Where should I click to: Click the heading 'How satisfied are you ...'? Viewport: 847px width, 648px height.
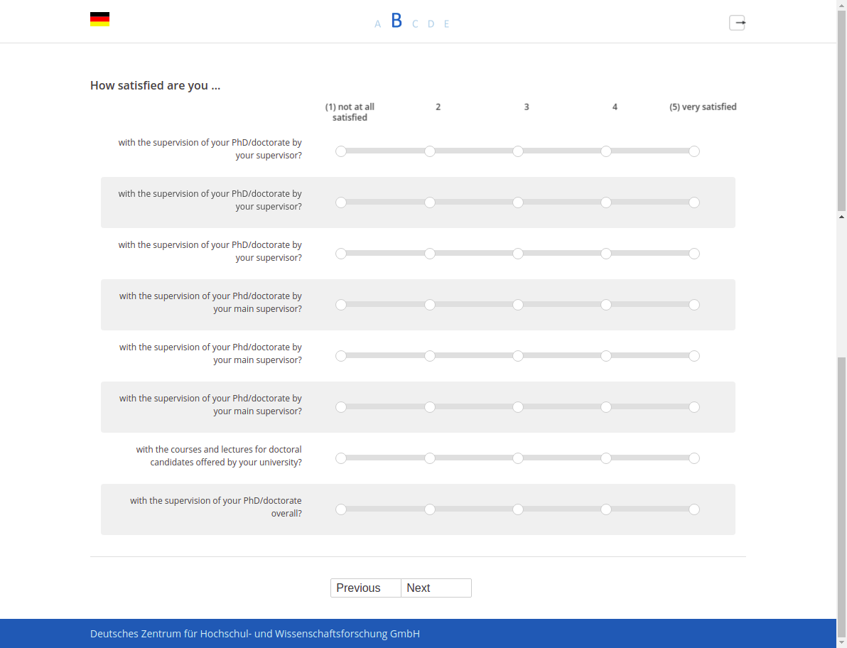coord(155,85)
